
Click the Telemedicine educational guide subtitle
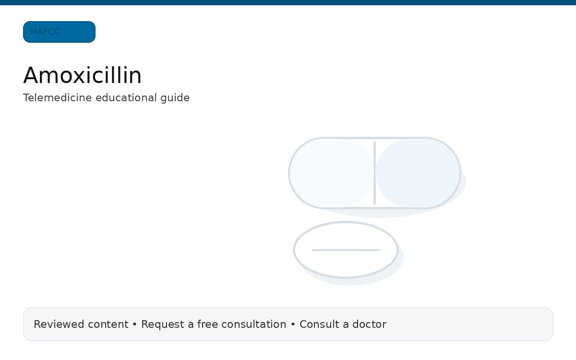pos(107,98)
